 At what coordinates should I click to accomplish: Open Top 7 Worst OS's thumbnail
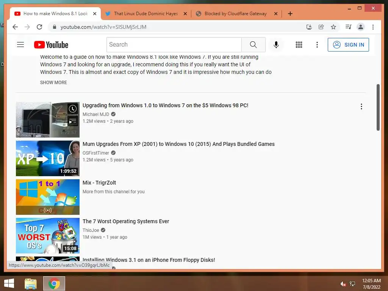48,236
